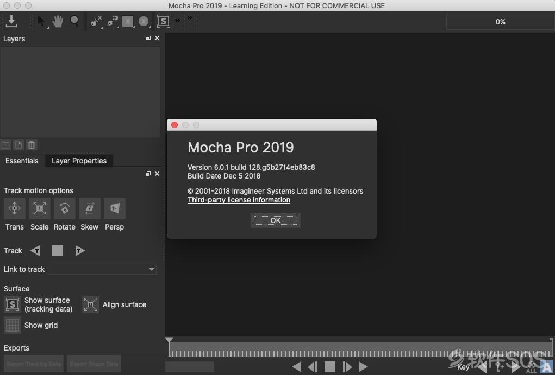Click the timeline out-point marker

551,340
